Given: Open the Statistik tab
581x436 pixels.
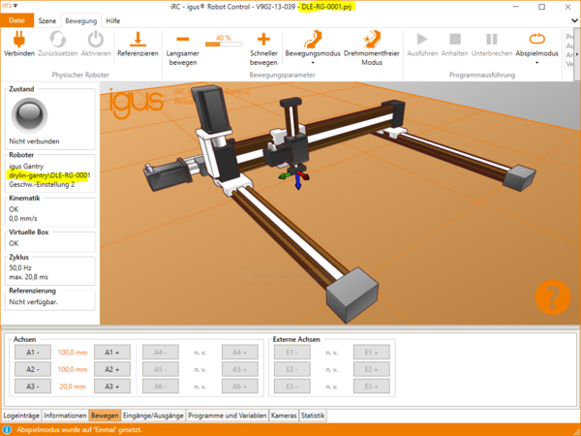Looking at the screenshot, I should (313, 416).
